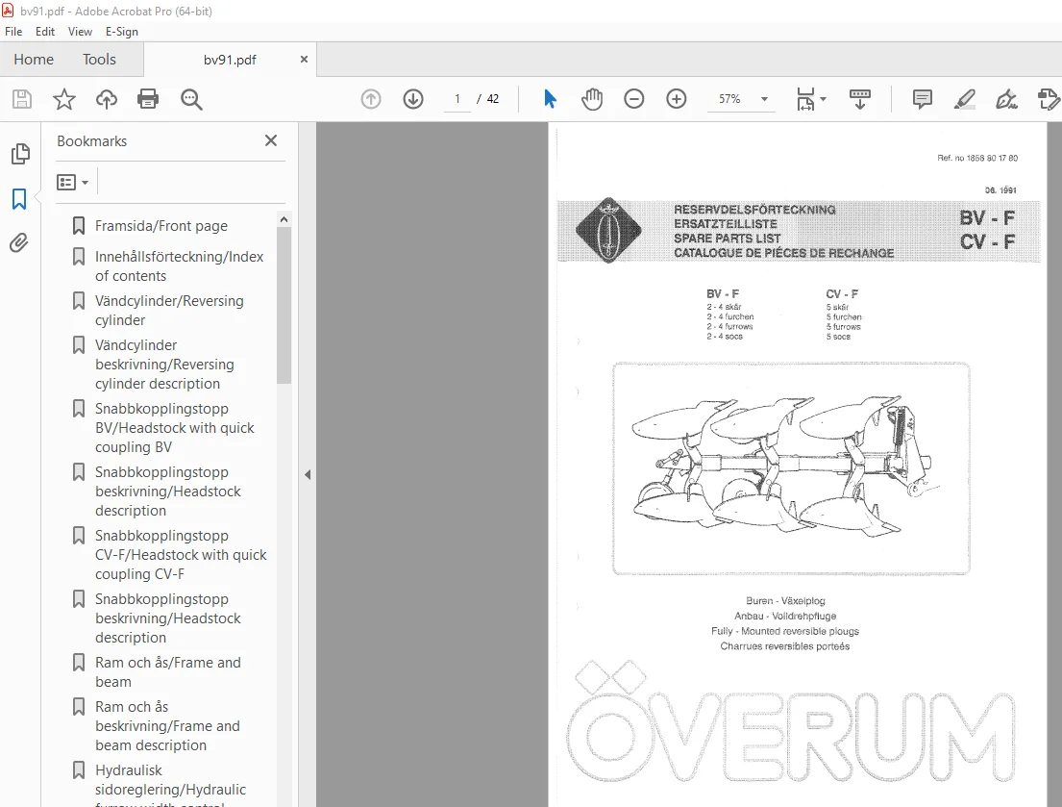Click the bookmark icon beside Ram och ås/Frame and beam

pos(79,662)
